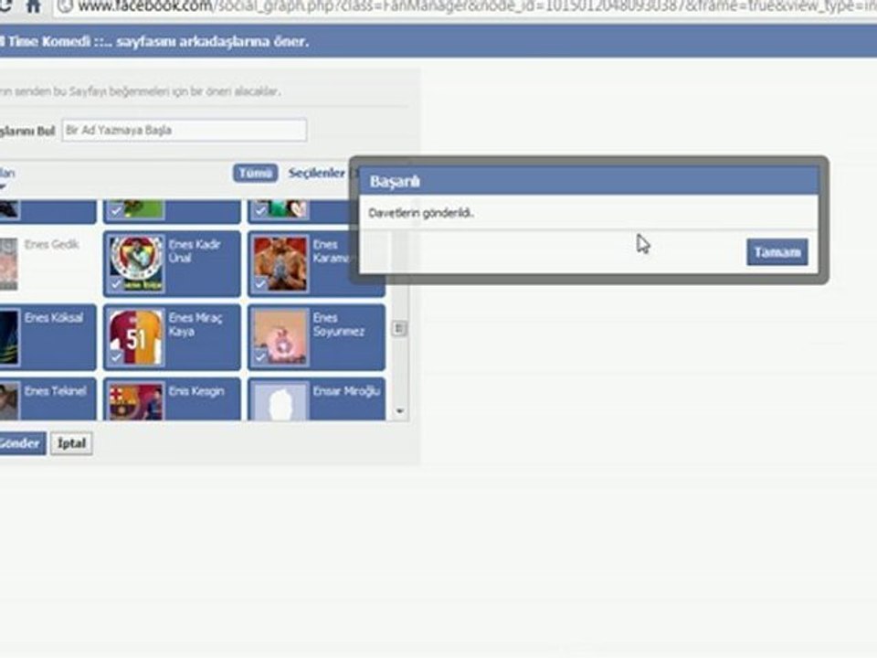Screen dimensions: 877x658
Task: Click the İptal button
Action: point(71,444)
